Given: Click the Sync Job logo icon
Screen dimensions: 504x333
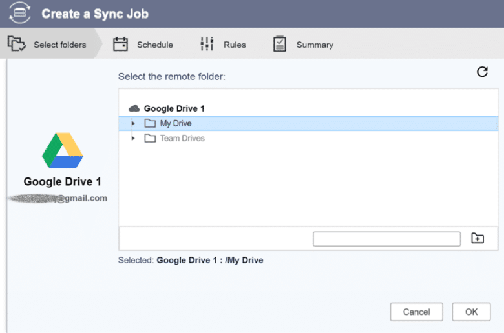Looking at the screenshot, I should [x=20, y=13].
